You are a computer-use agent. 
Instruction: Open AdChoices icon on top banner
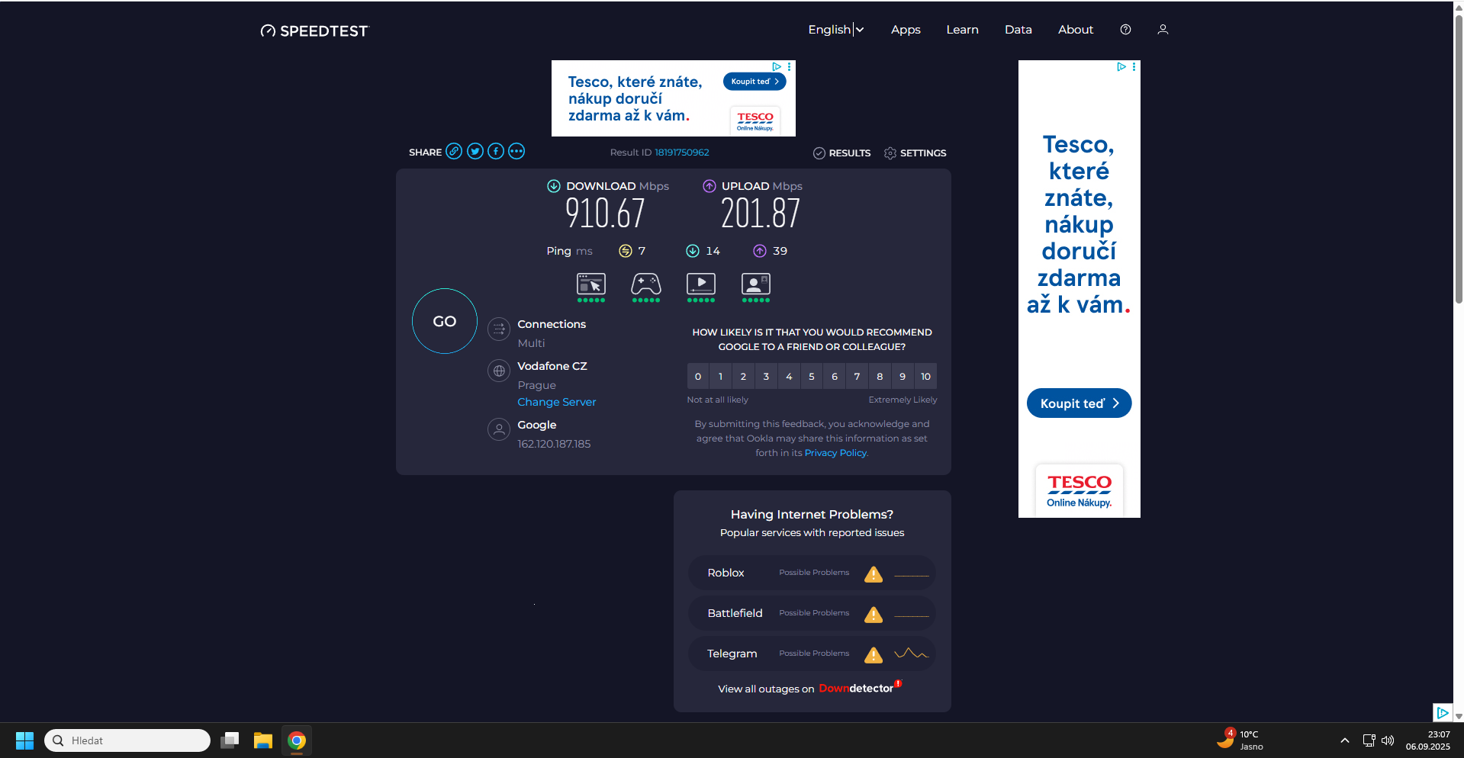click(x=777, y=67)
